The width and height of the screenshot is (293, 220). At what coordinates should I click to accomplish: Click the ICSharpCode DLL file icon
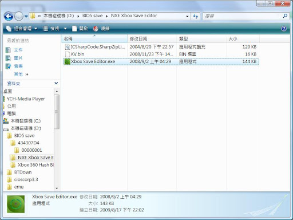pyautogui.click(x=68, y=47)
